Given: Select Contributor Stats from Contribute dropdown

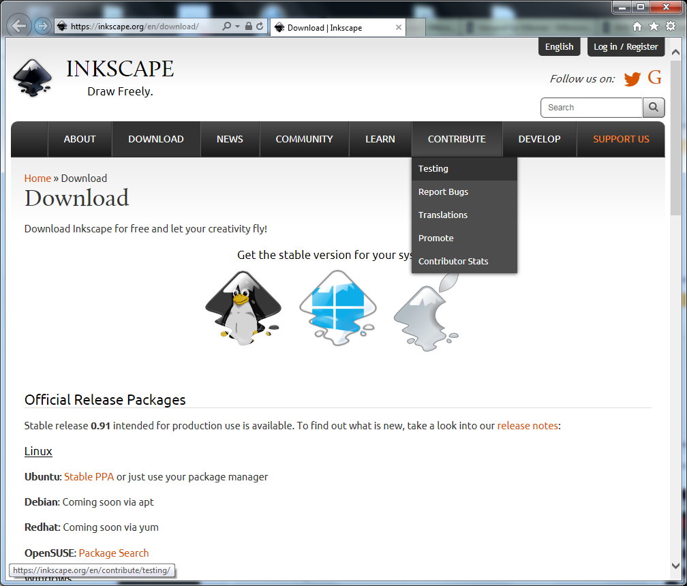Looking at the screenshot, I should click(464, 262).
